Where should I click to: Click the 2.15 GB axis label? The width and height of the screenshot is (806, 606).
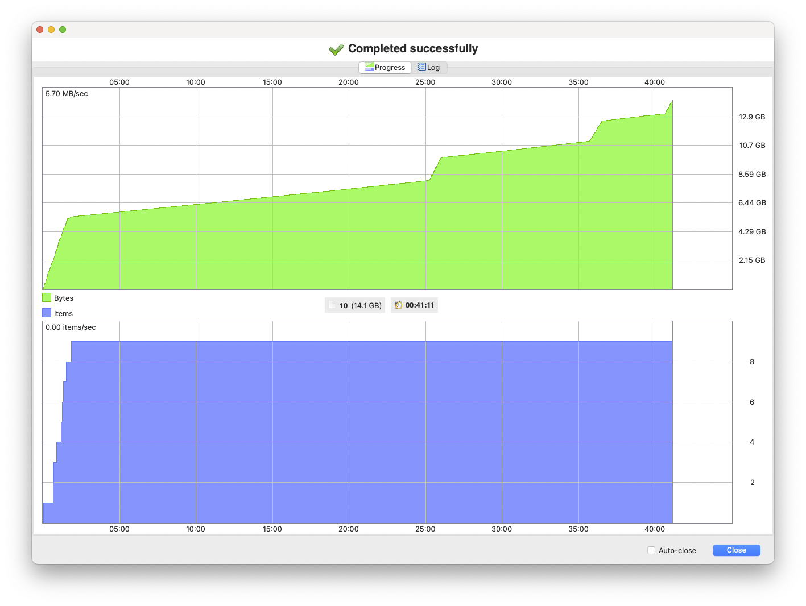coord(752,260)
